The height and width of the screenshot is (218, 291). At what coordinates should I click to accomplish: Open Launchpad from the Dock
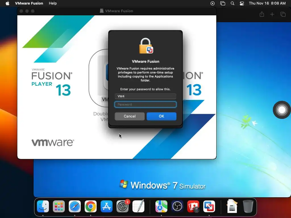pyautogui.click(x=59, y=206)
